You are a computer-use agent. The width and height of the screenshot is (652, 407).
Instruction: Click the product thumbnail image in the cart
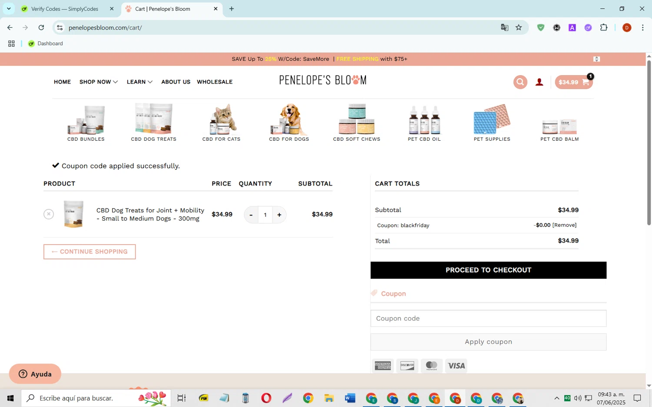[73, 214]
